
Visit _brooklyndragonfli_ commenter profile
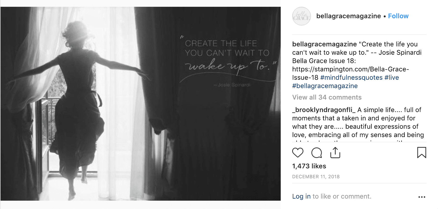coord(324,110)
